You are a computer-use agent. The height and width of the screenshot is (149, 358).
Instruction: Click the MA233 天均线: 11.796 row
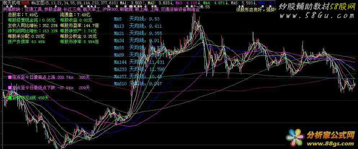point(139,69)
